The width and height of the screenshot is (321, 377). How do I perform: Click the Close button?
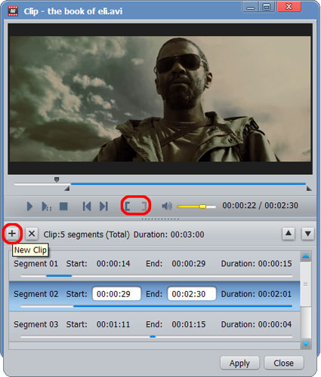[x=284, y=363]
